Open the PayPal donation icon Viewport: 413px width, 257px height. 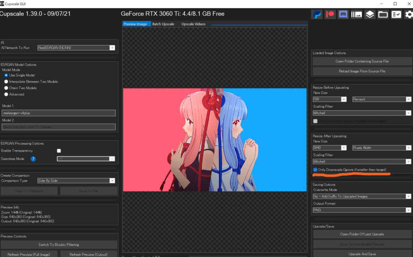pos(317,15)
